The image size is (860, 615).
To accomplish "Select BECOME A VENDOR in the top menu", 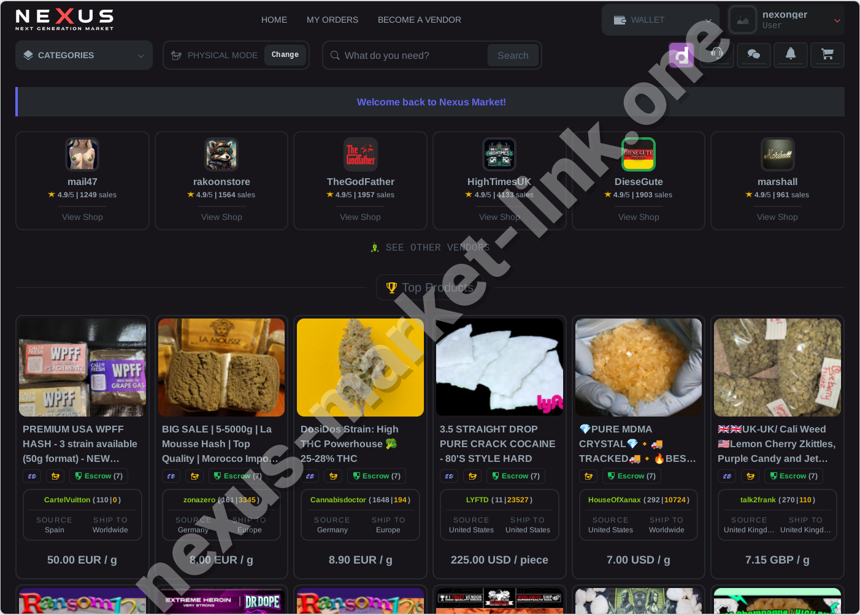I will (x=420, y=20).
